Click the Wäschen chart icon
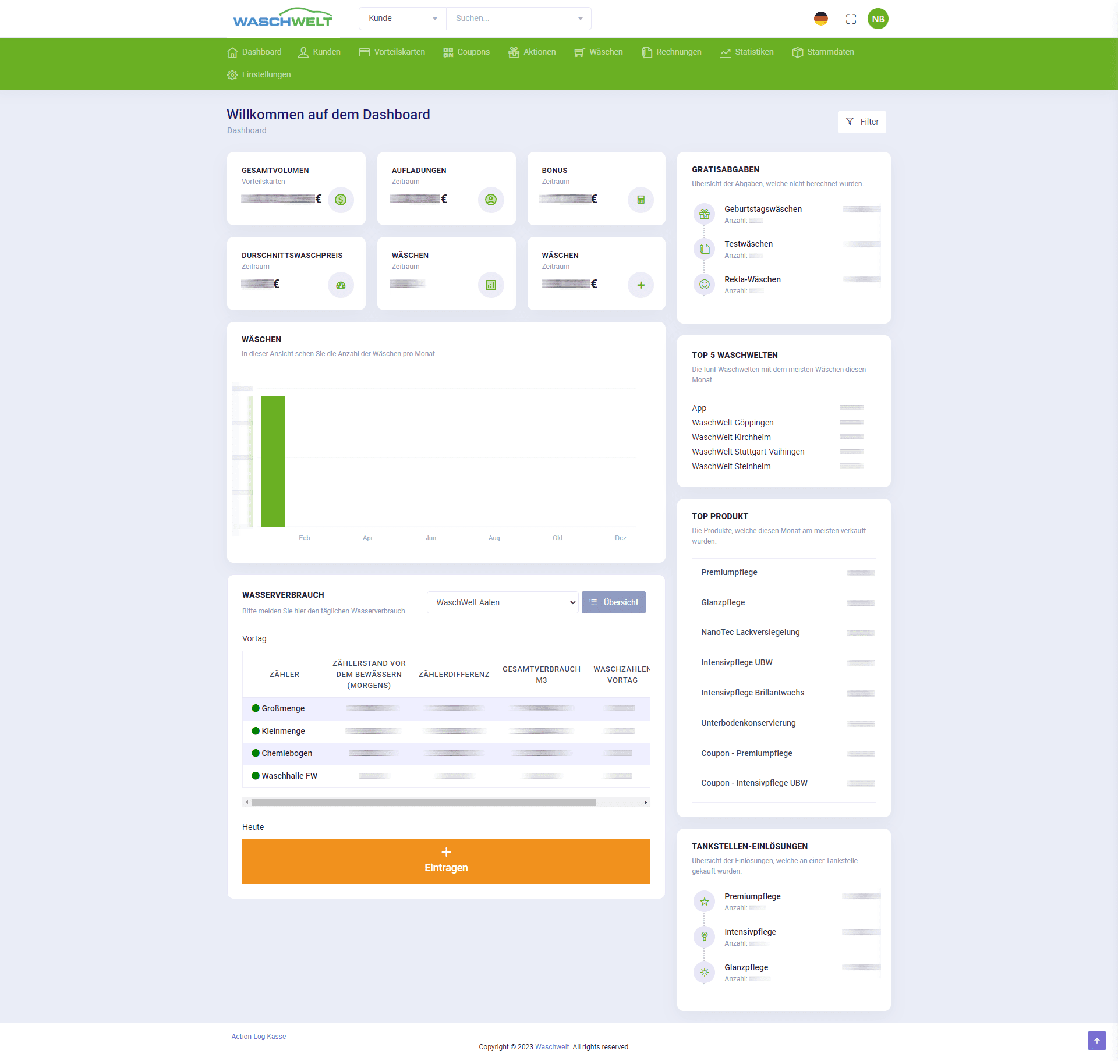This screenshot has height=1061, width=1118. coord(491,285)
